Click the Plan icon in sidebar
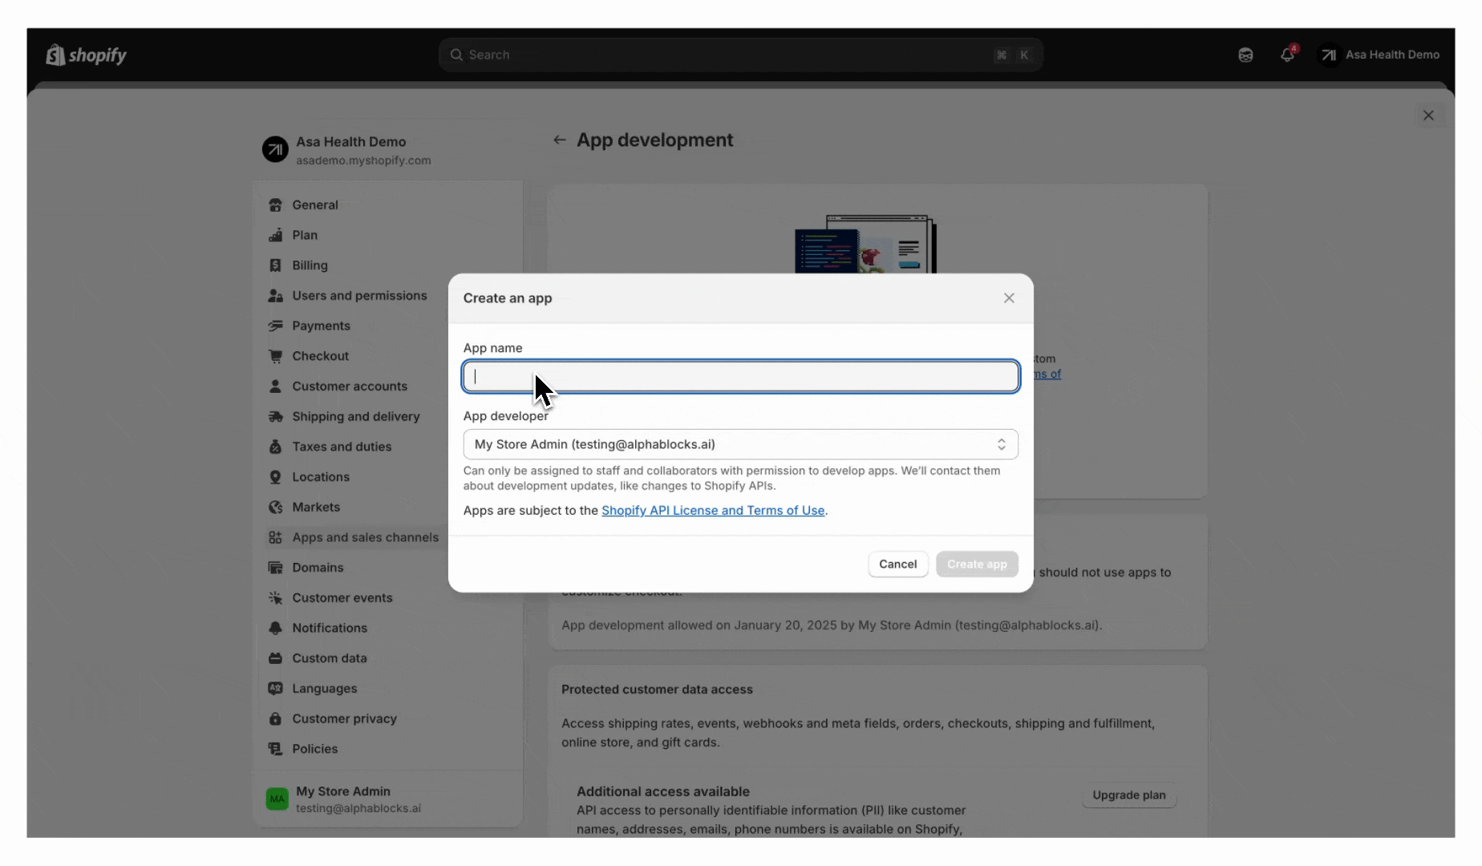Viewport: 1482px width, 866px height. pos(275,235)
